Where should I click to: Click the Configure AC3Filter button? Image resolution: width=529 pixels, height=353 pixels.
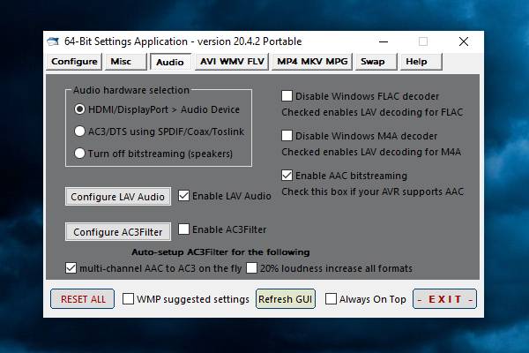pyautogui.click(x=117, y=231)
